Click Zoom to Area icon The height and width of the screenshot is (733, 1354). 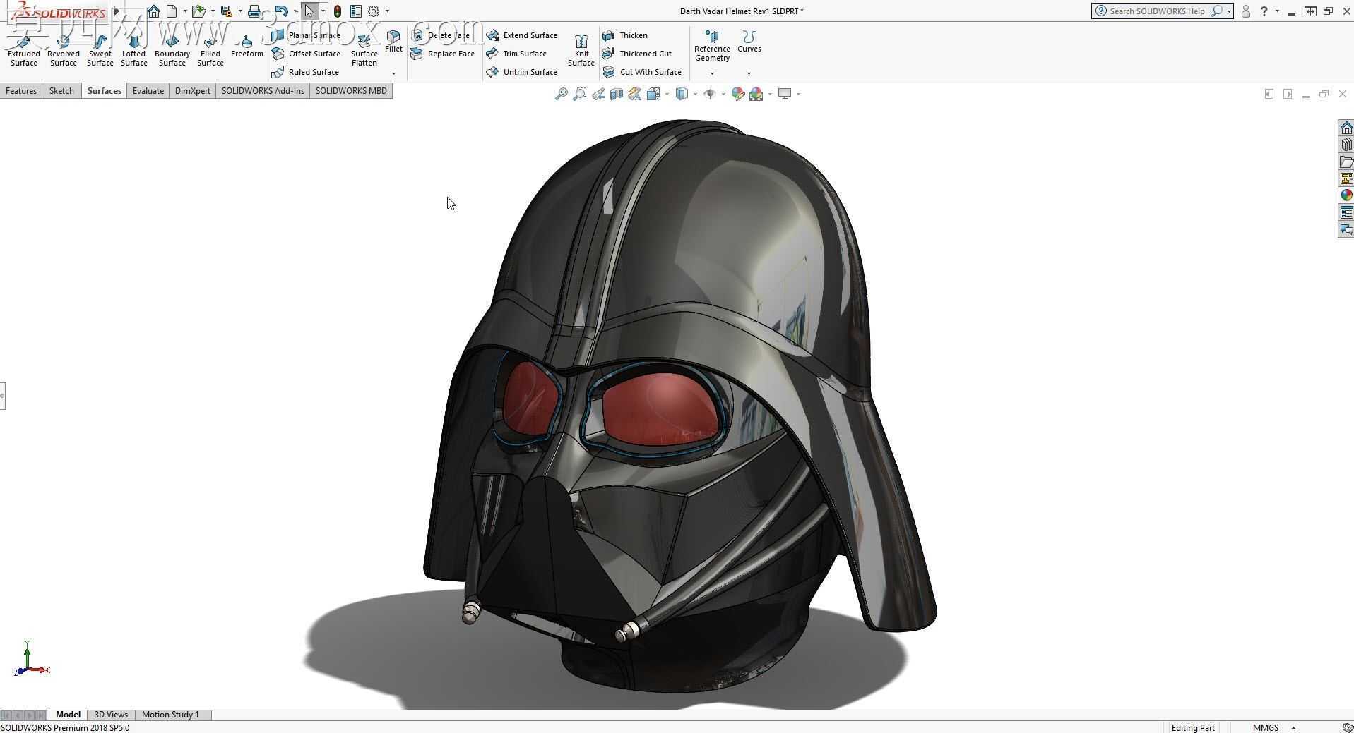pos(580,94)
